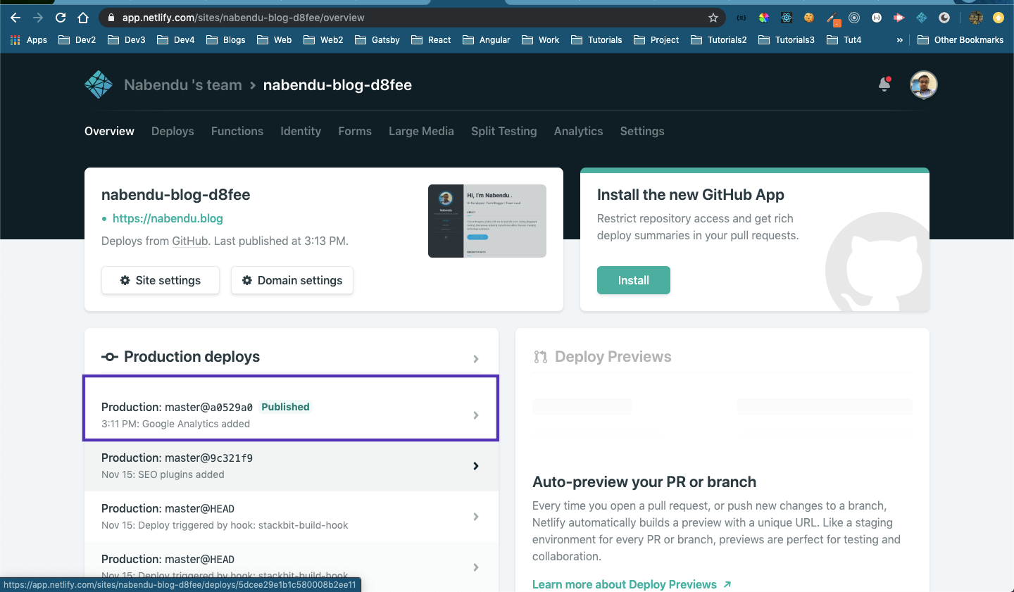The height and width of the screenshot is (592, 1014).
Task: Follow the GitHub link in deploy info
Action: (x=190, y=241)
